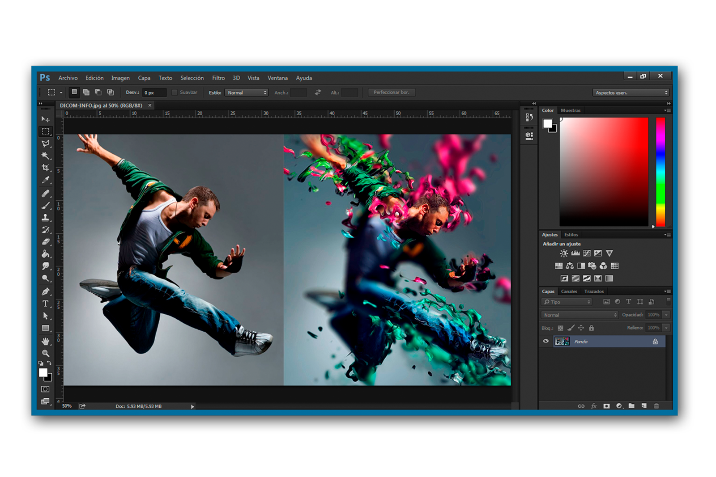Open the Filtro menu

218,78
